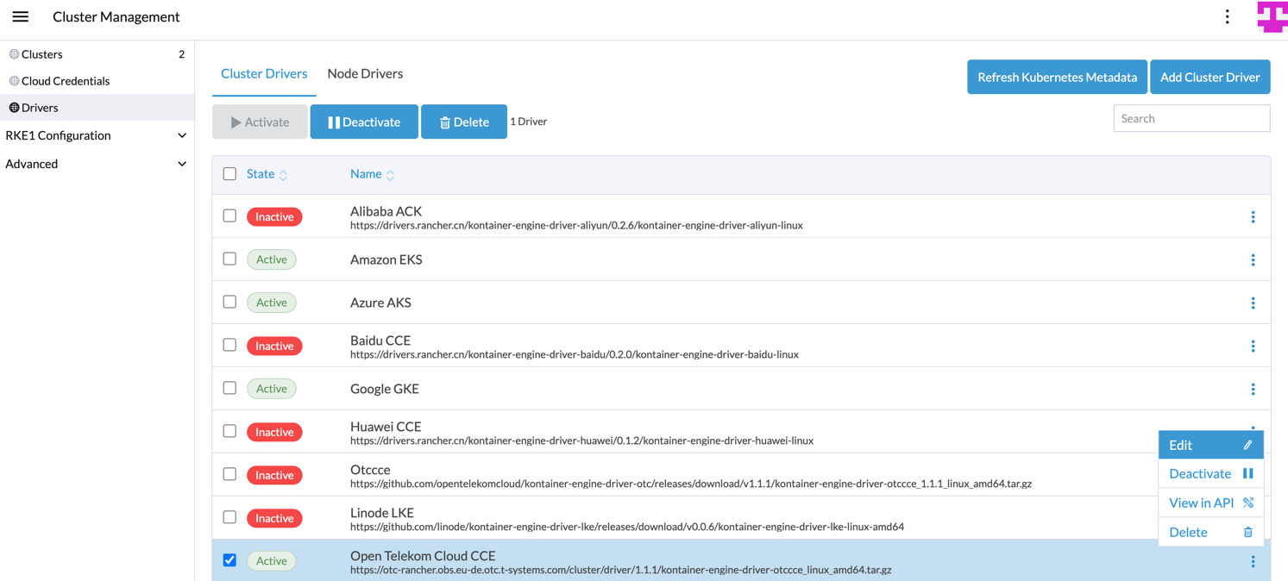Click the greyed Activate toolbar button
1288x581 pixels.
tap(260, 122)
